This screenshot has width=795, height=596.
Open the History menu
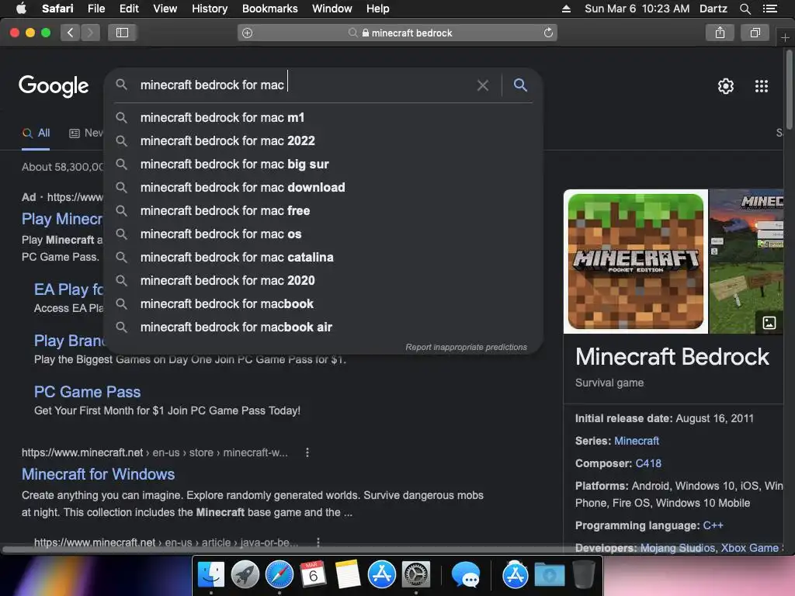point(210,9)
